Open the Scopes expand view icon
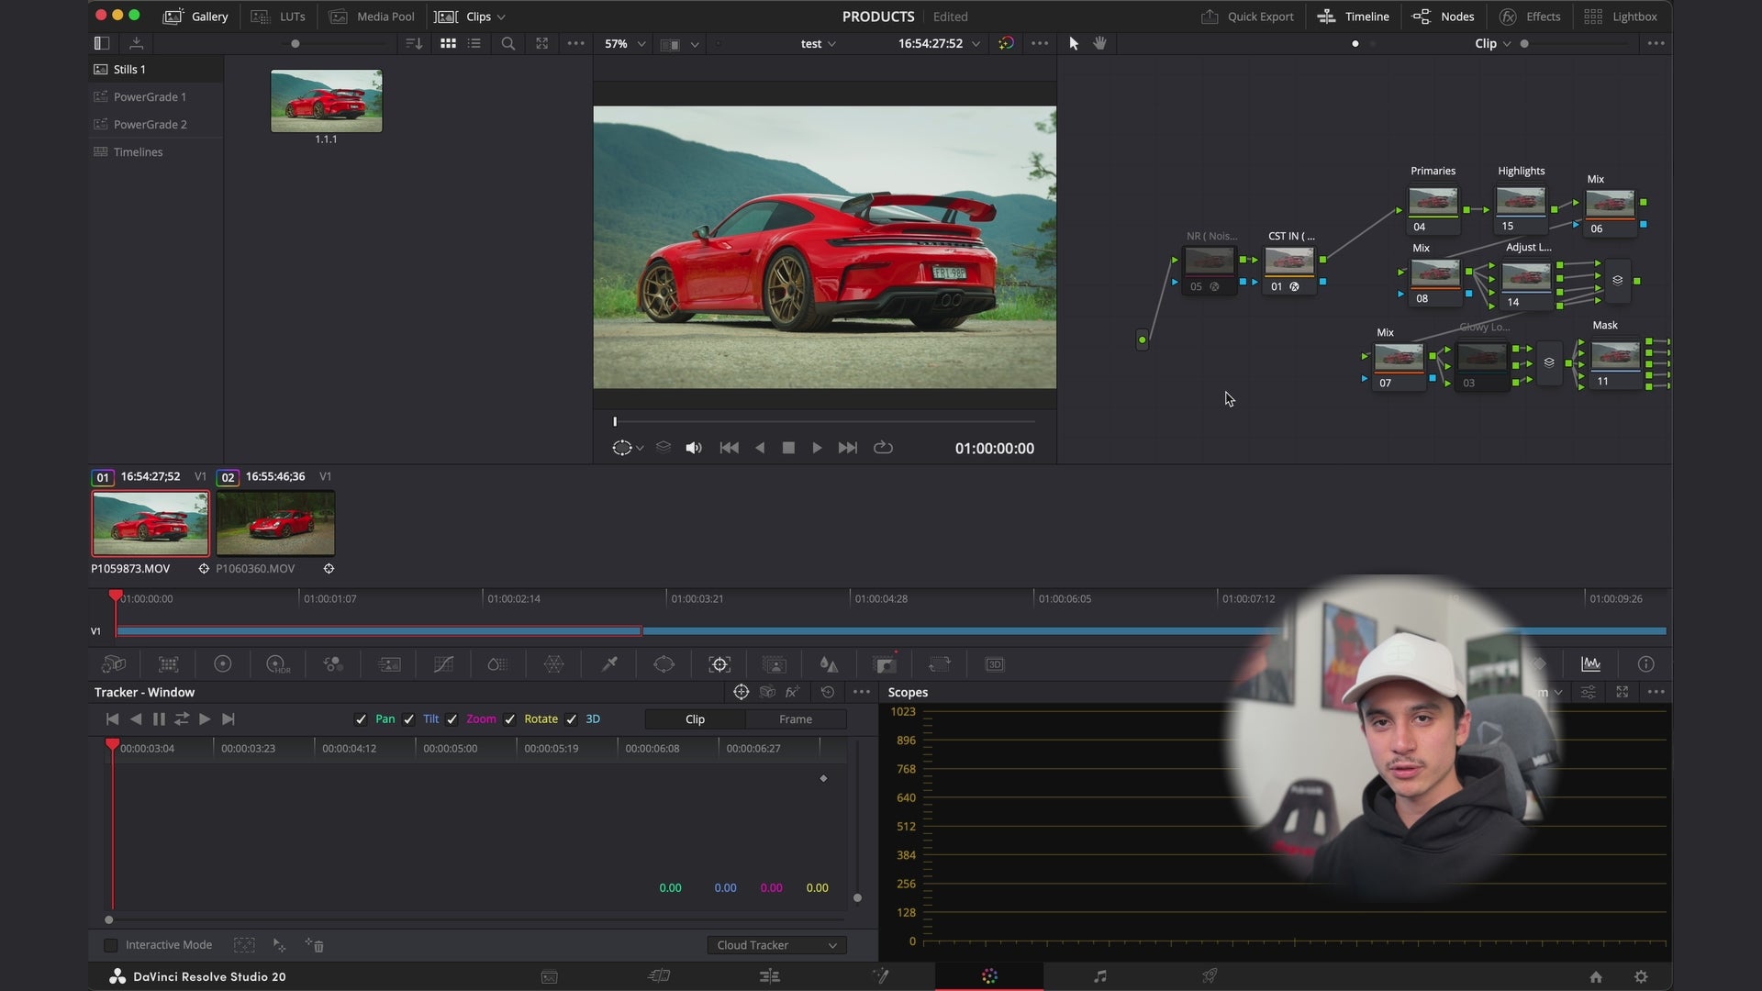The height and width of the screenshot is (991, 1762). pyautogui.click(x=1623, y=692)
